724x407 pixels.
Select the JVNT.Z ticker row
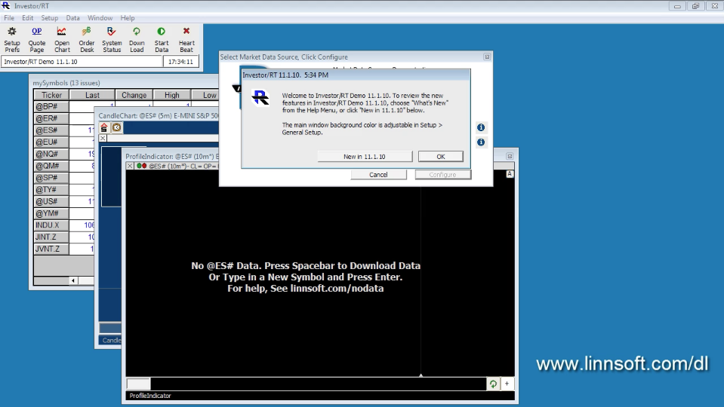tap(51, 249)
